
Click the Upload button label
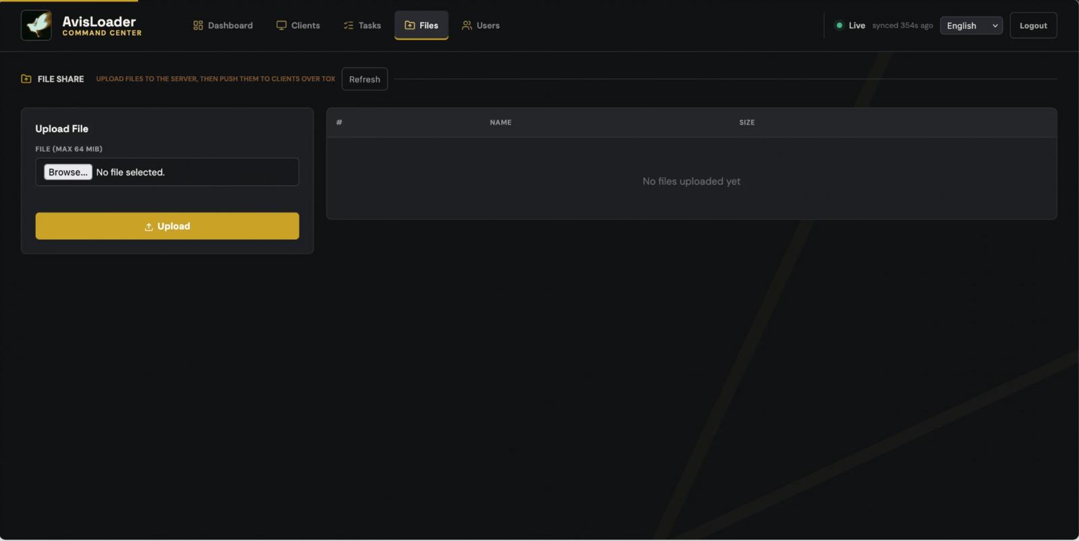click(173, 226)
